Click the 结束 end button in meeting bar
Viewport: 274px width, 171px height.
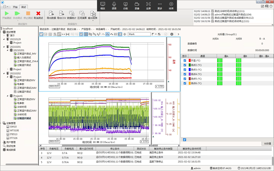pyautogui.click(x=171, y=4)
